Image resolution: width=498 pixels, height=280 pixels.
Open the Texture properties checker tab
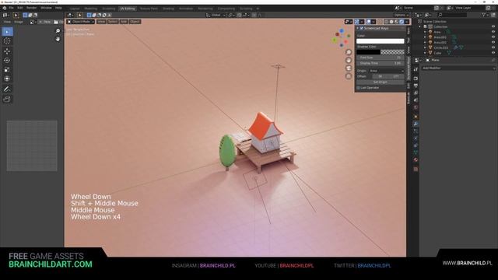[x=416, y=170]
